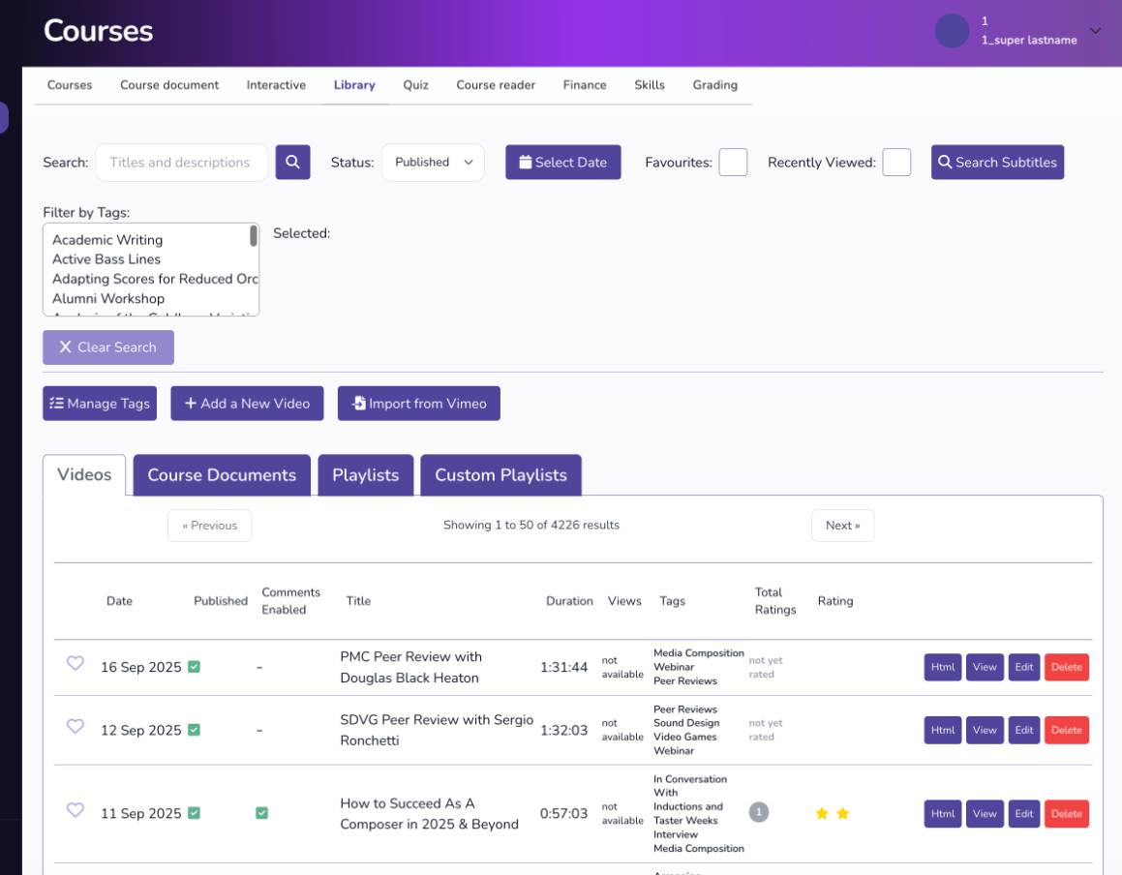
Task: Toggle the Favourites checkbox
Action: point(733,163)
